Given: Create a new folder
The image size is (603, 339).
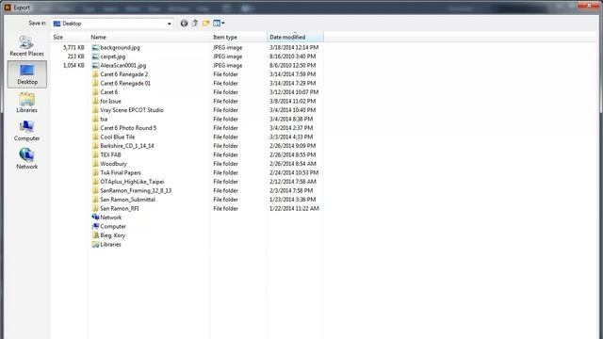Looking at the screenshot, I should [205, 24].
